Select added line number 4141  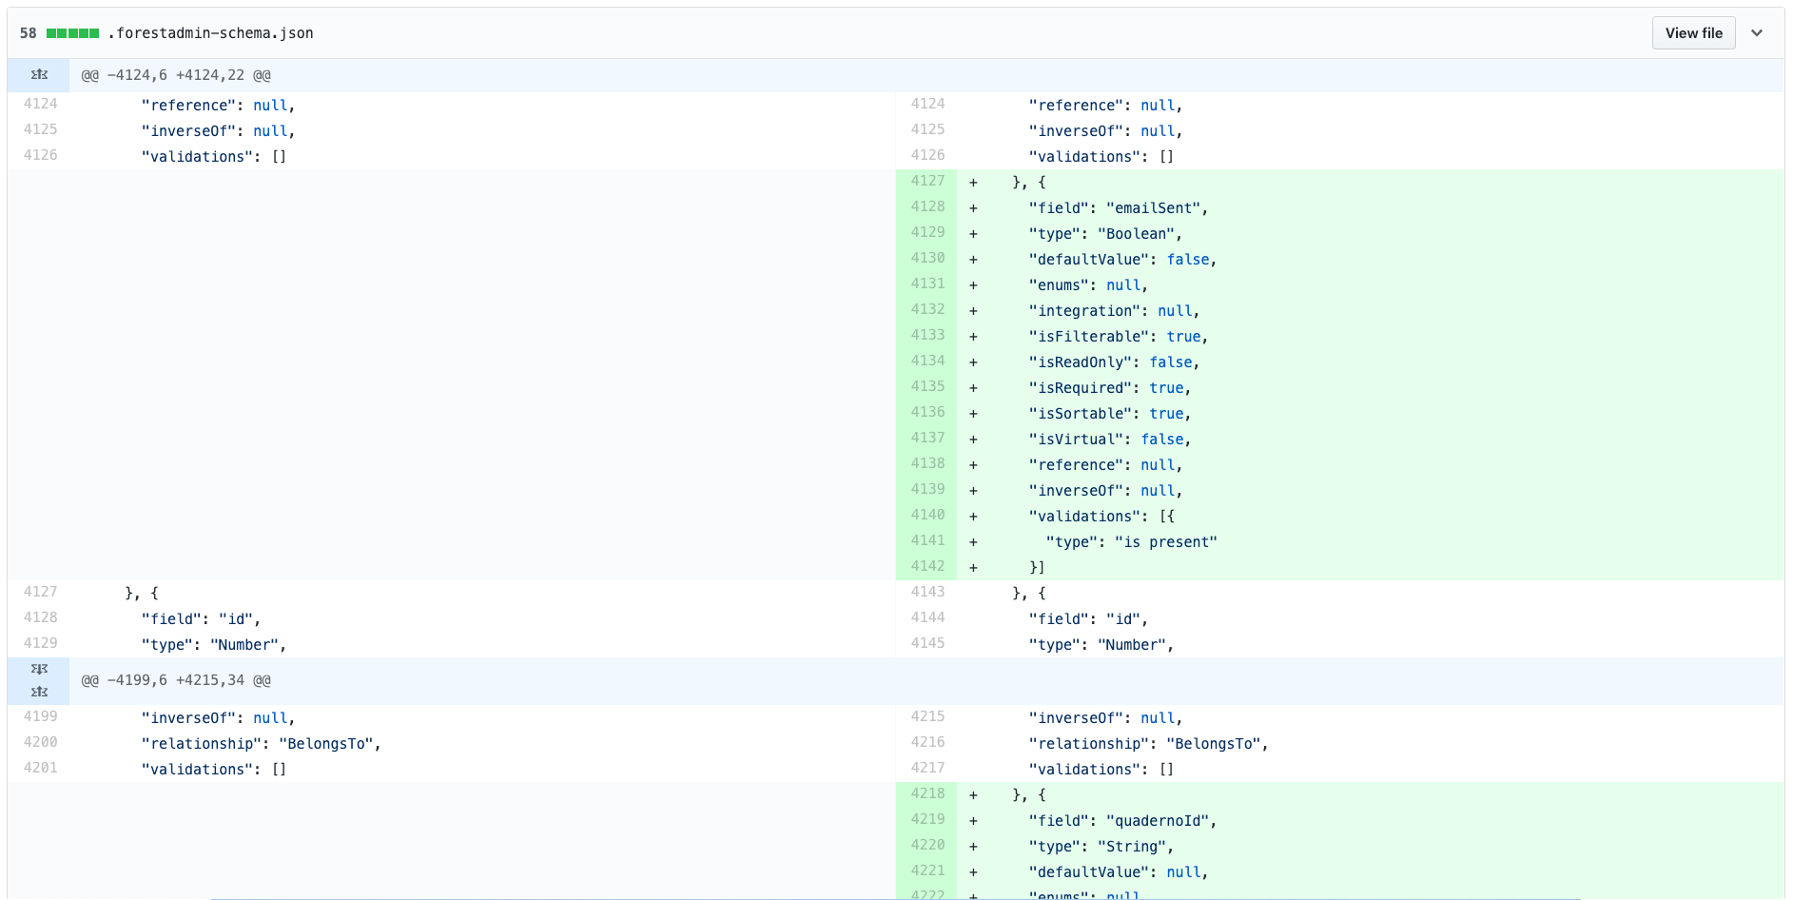(x=927, y=540)
